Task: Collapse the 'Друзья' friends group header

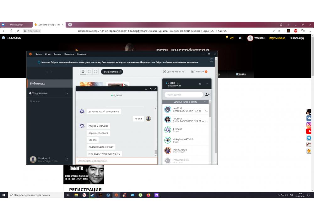Action: click(x=205, y=102)
